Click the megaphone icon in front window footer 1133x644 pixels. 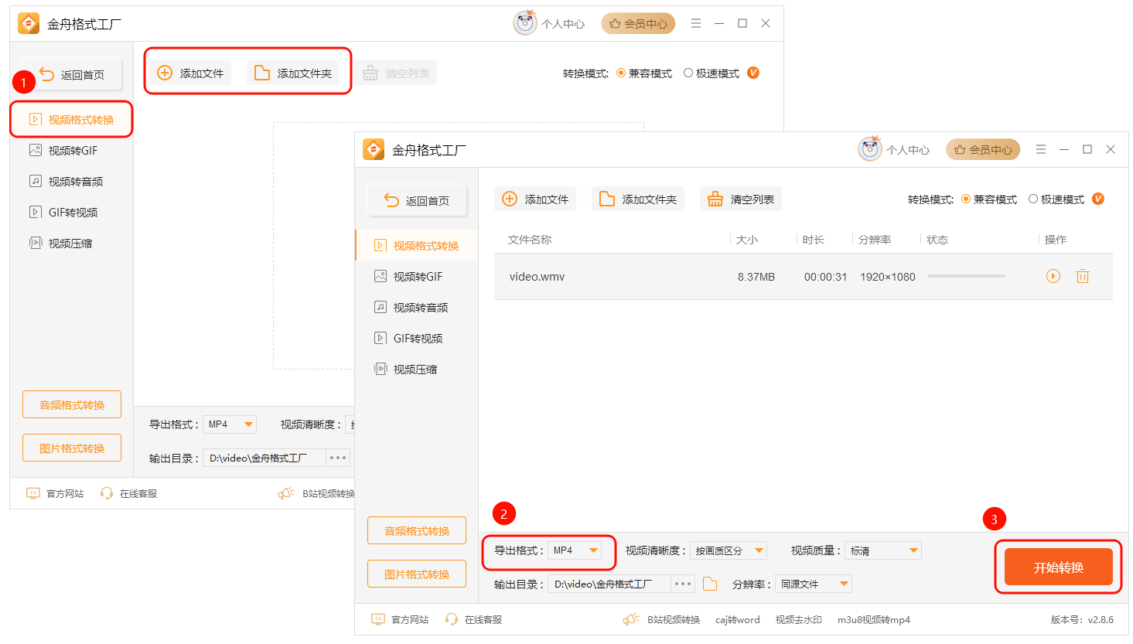point(631,619)
